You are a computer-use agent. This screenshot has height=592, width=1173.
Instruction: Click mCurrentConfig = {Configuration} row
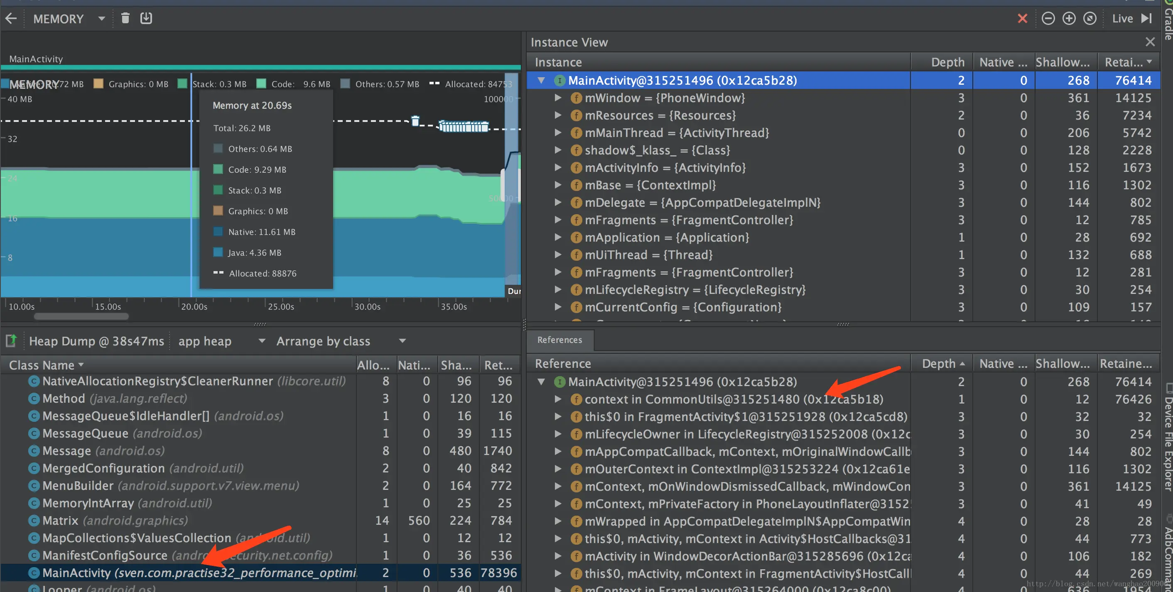843,307
